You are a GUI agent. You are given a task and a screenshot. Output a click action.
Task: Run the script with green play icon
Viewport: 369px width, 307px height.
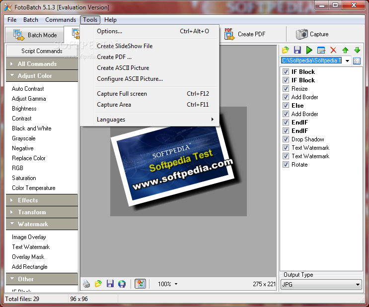click(309, 50)
